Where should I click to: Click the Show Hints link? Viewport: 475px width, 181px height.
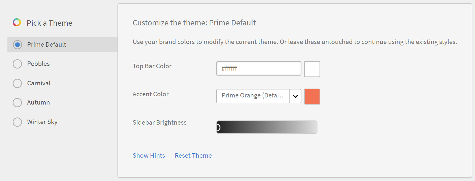[x=149, y=156]
